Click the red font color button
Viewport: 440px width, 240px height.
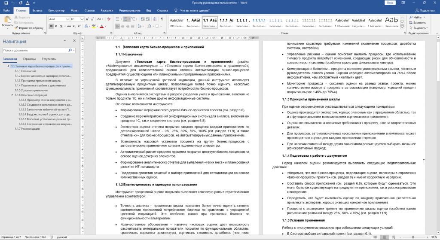101,26
